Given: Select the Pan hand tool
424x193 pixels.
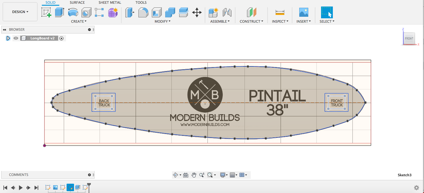Looking at the screenshot, I should [x=194, y=175].
